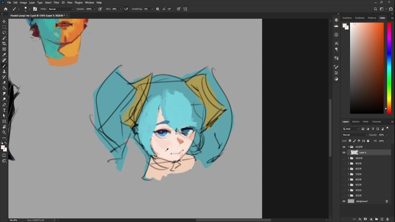Hide the Background layer
Screen dimensions: 395x222
click(x=344, y=201)
